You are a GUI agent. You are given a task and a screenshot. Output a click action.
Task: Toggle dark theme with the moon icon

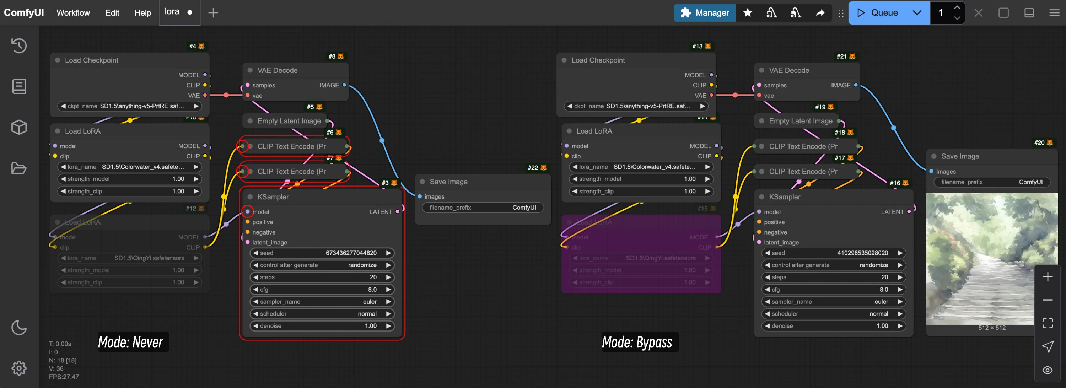point(18,327)
